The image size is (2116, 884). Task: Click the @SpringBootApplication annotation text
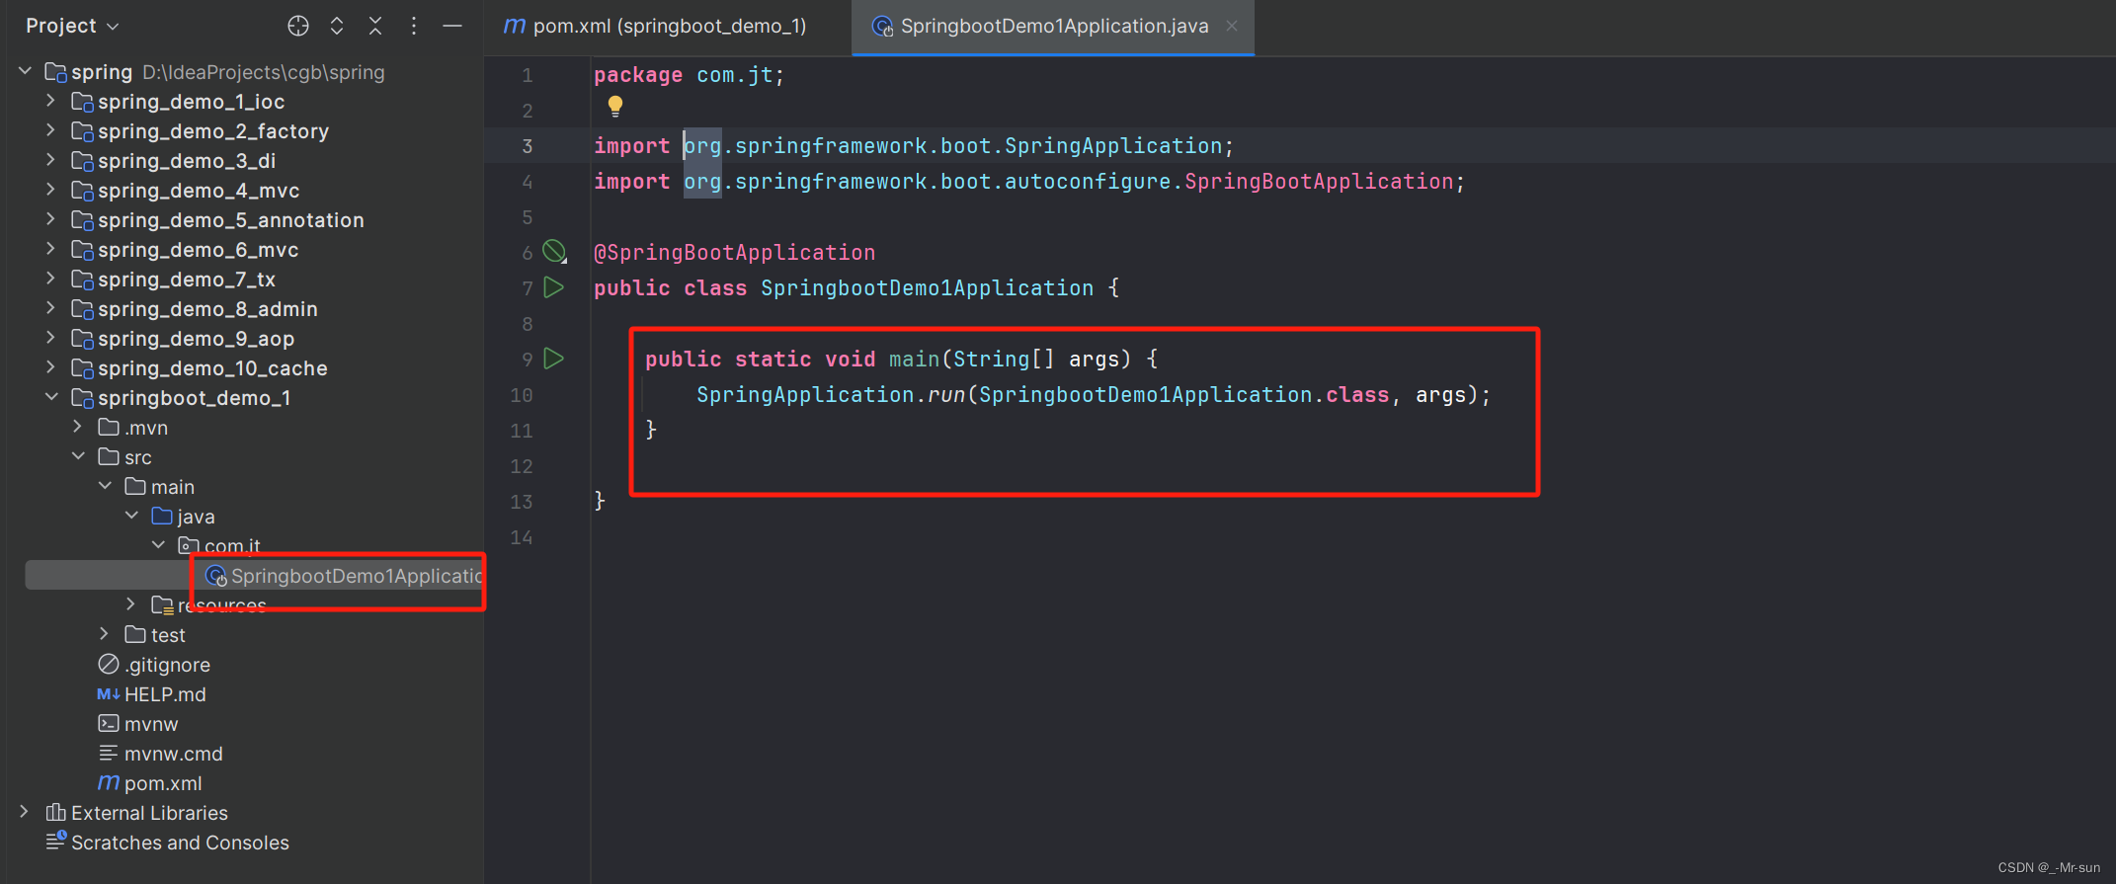[734, 253]
